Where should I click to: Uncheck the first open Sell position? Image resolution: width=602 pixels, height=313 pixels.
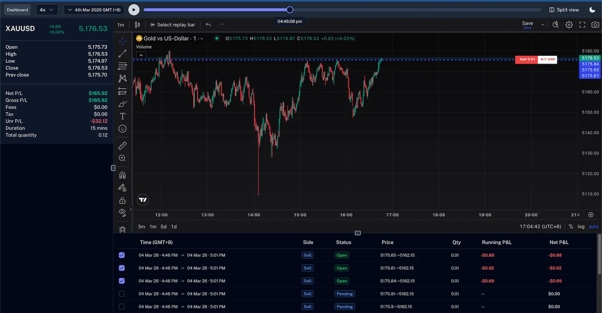(122, 255)
